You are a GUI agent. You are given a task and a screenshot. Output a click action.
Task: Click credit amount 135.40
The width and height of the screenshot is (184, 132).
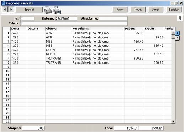coord(158,46)
